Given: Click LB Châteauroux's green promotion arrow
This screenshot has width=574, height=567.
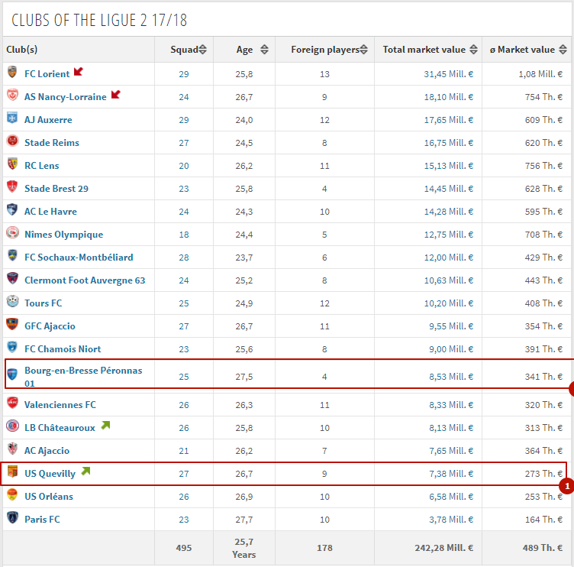Looking at the screenshot, I should 105,425.
